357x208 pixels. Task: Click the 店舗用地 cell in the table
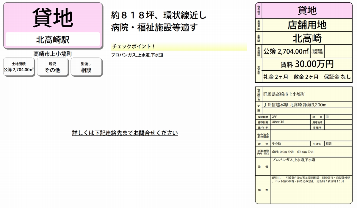307,25
